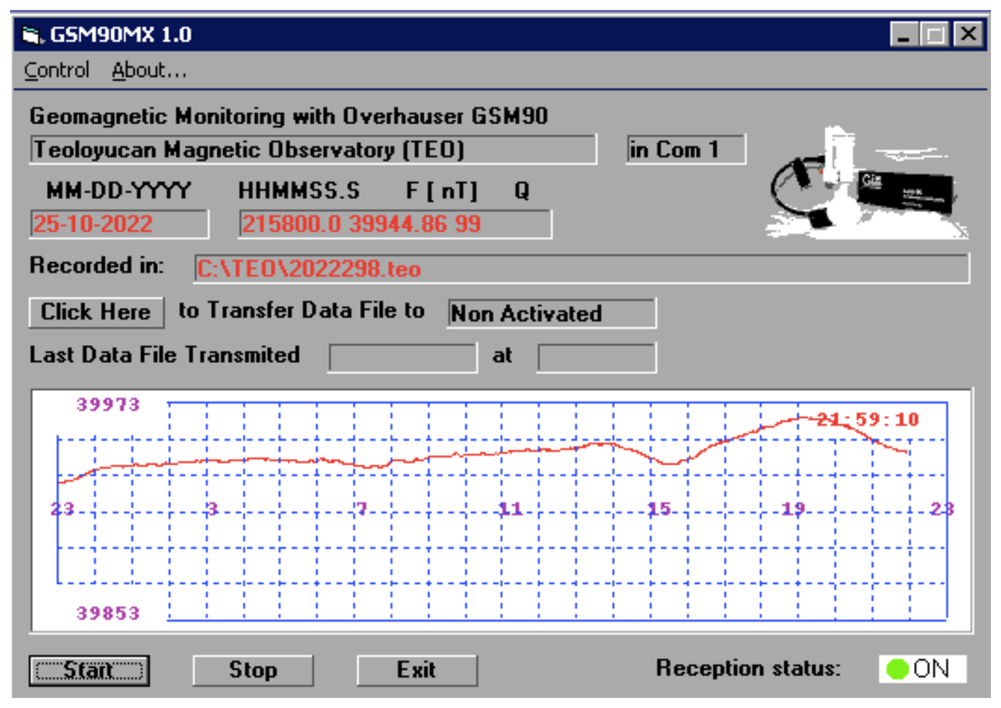1001x708 pixels.
Task: Click Here to transfer the data file
Action: (96, 312)
